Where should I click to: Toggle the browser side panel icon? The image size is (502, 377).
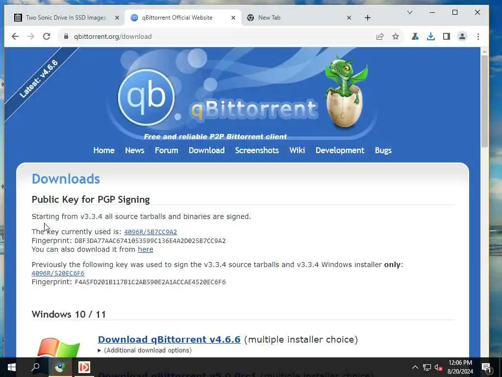pyautogui.click(x=446, y=36)
